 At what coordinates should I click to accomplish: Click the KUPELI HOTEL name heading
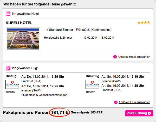tap(19, 23)
